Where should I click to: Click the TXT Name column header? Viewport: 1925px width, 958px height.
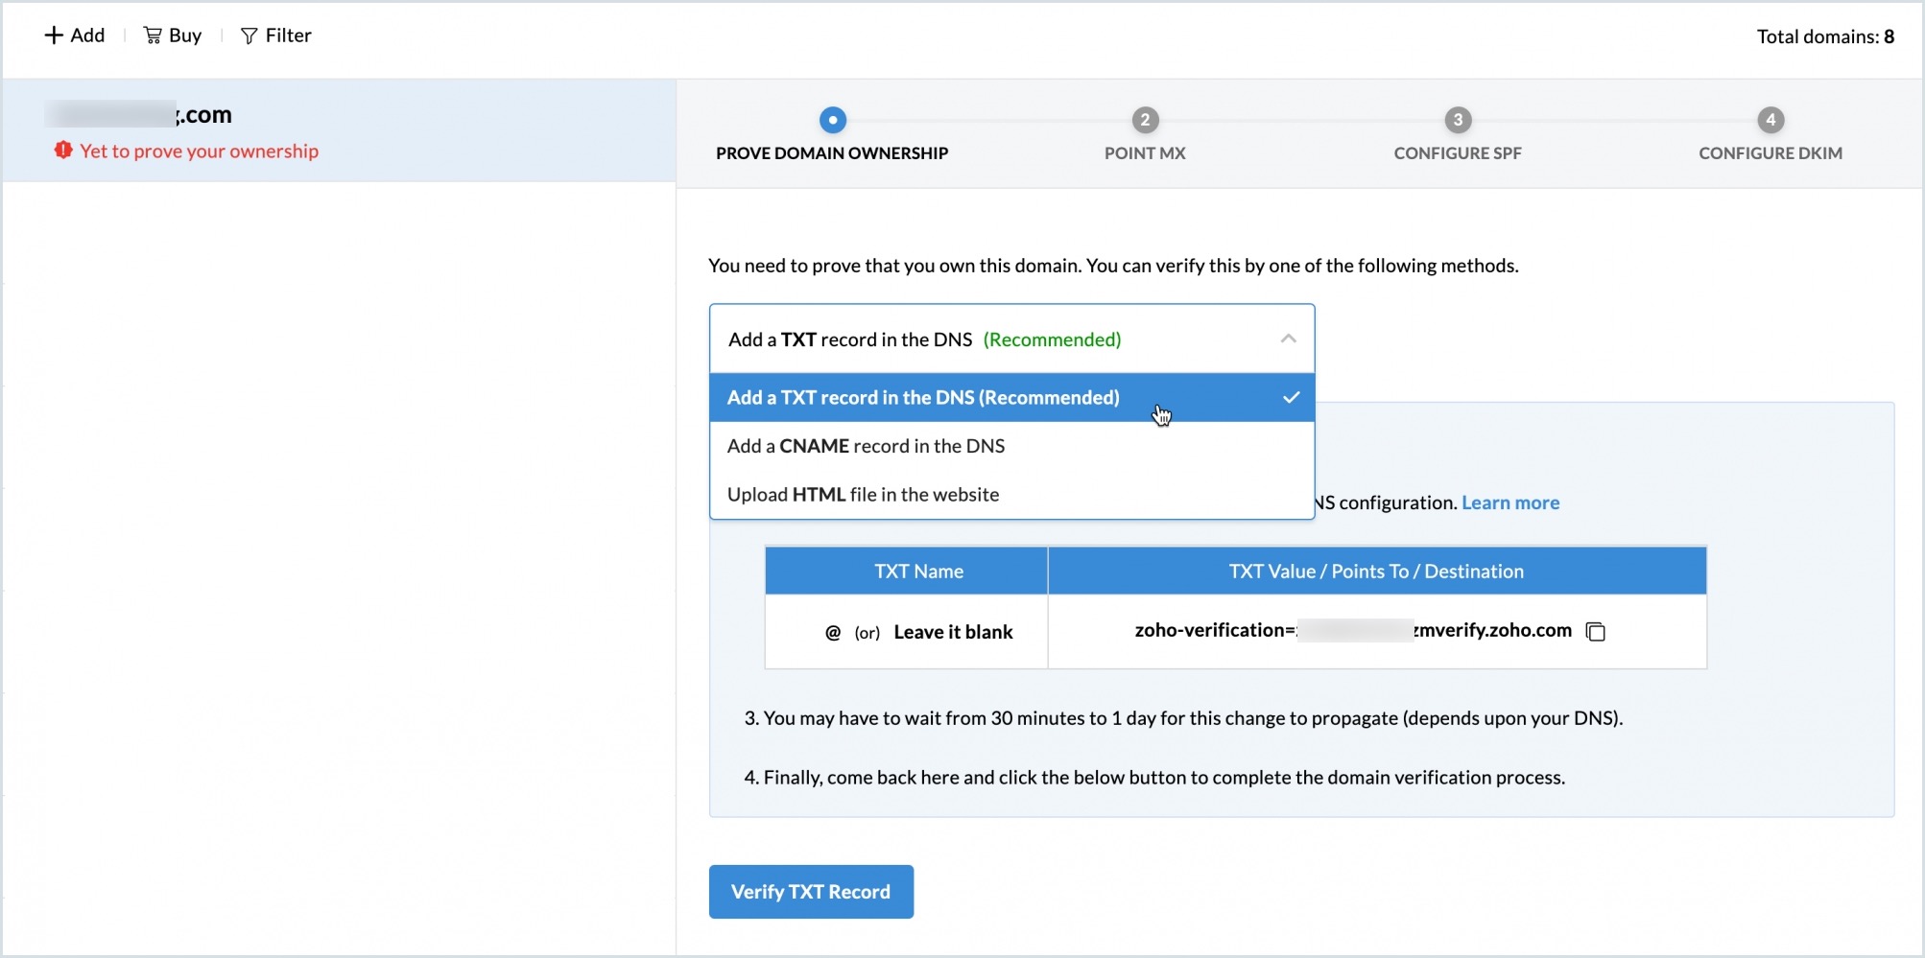pyautogui.click(x=906, y=571)
